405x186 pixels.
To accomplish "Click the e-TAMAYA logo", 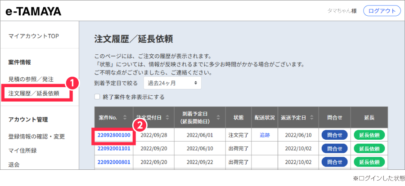I will (33, 11).
